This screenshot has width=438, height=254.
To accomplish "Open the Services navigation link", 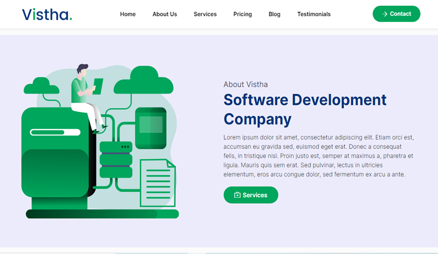I will pos(205,14).
